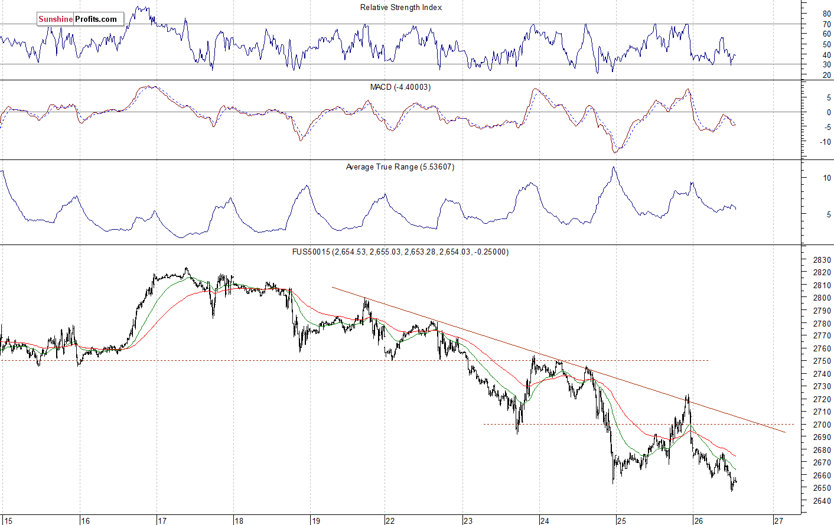The height and width of the screenshot is (525, 834).
Task: Pick date label 26 on time axis
Action: click(699, 521)
